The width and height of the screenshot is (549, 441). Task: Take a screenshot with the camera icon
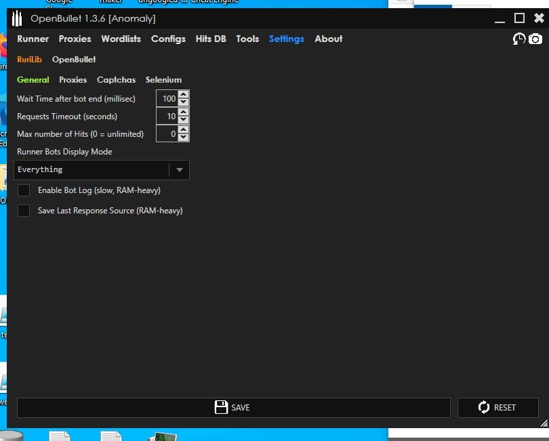click(535, 39)
